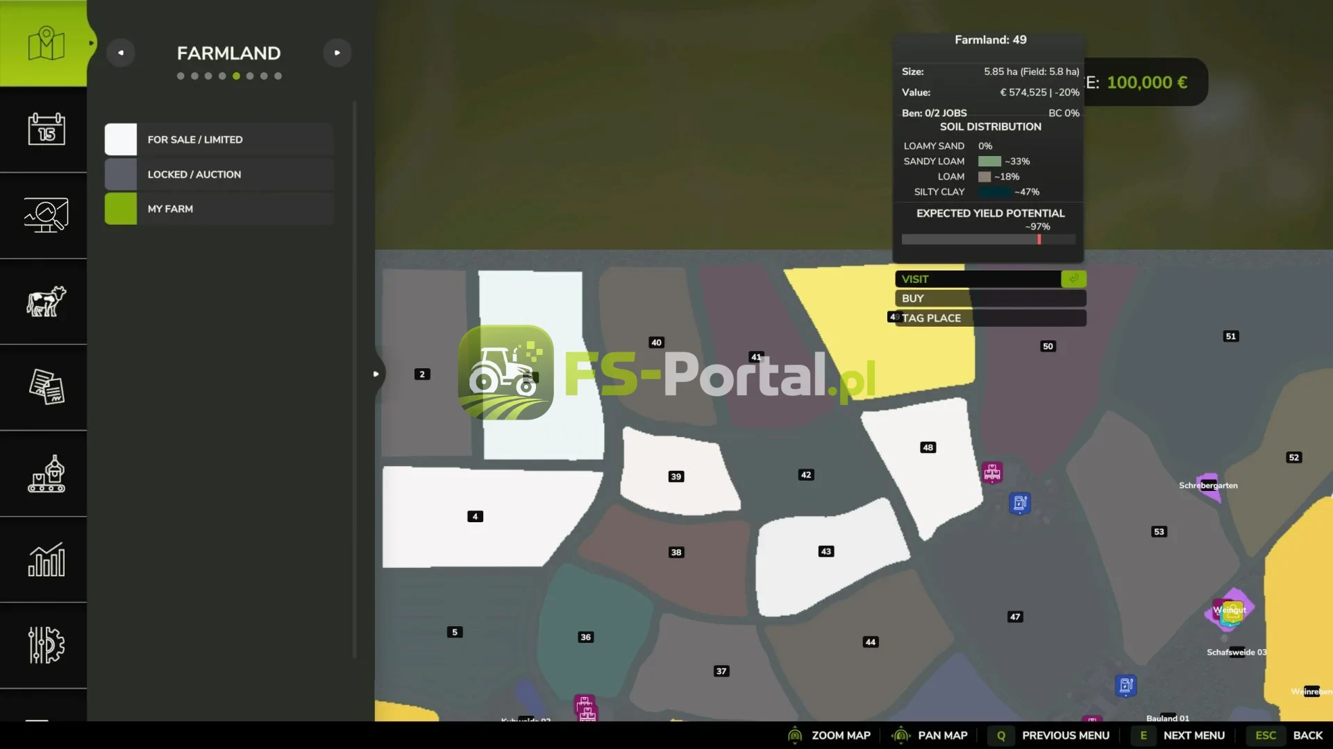Viewport: 1333px width, 749px height.
Task: Select farmland 2 on the map
Action: pyautogui.click(x=422, y=374)
